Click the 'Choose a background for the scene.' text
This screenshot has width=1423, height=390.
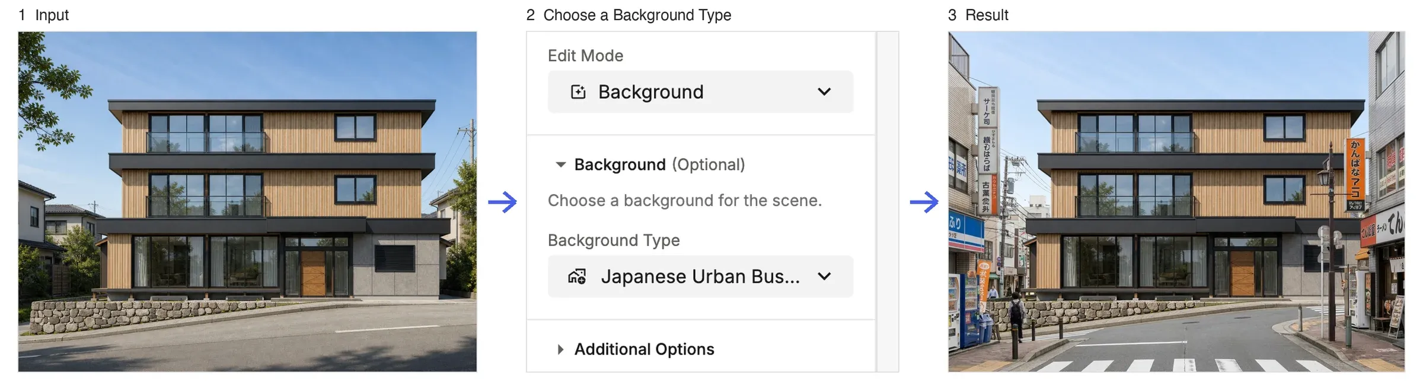[x=685, y=201]
